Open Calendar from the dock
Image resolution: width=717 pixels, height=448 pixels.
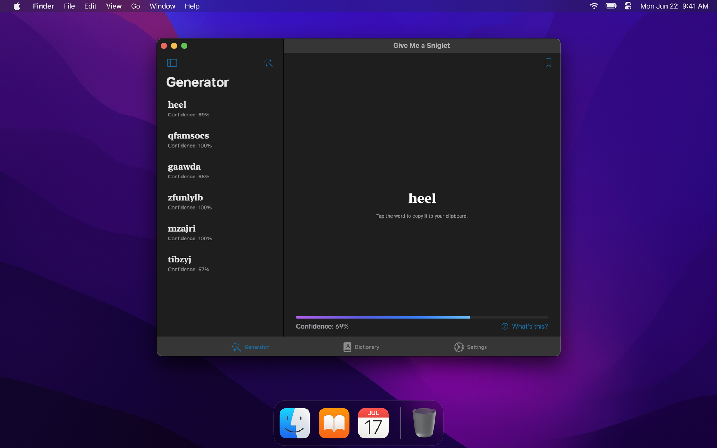[373, 423]
